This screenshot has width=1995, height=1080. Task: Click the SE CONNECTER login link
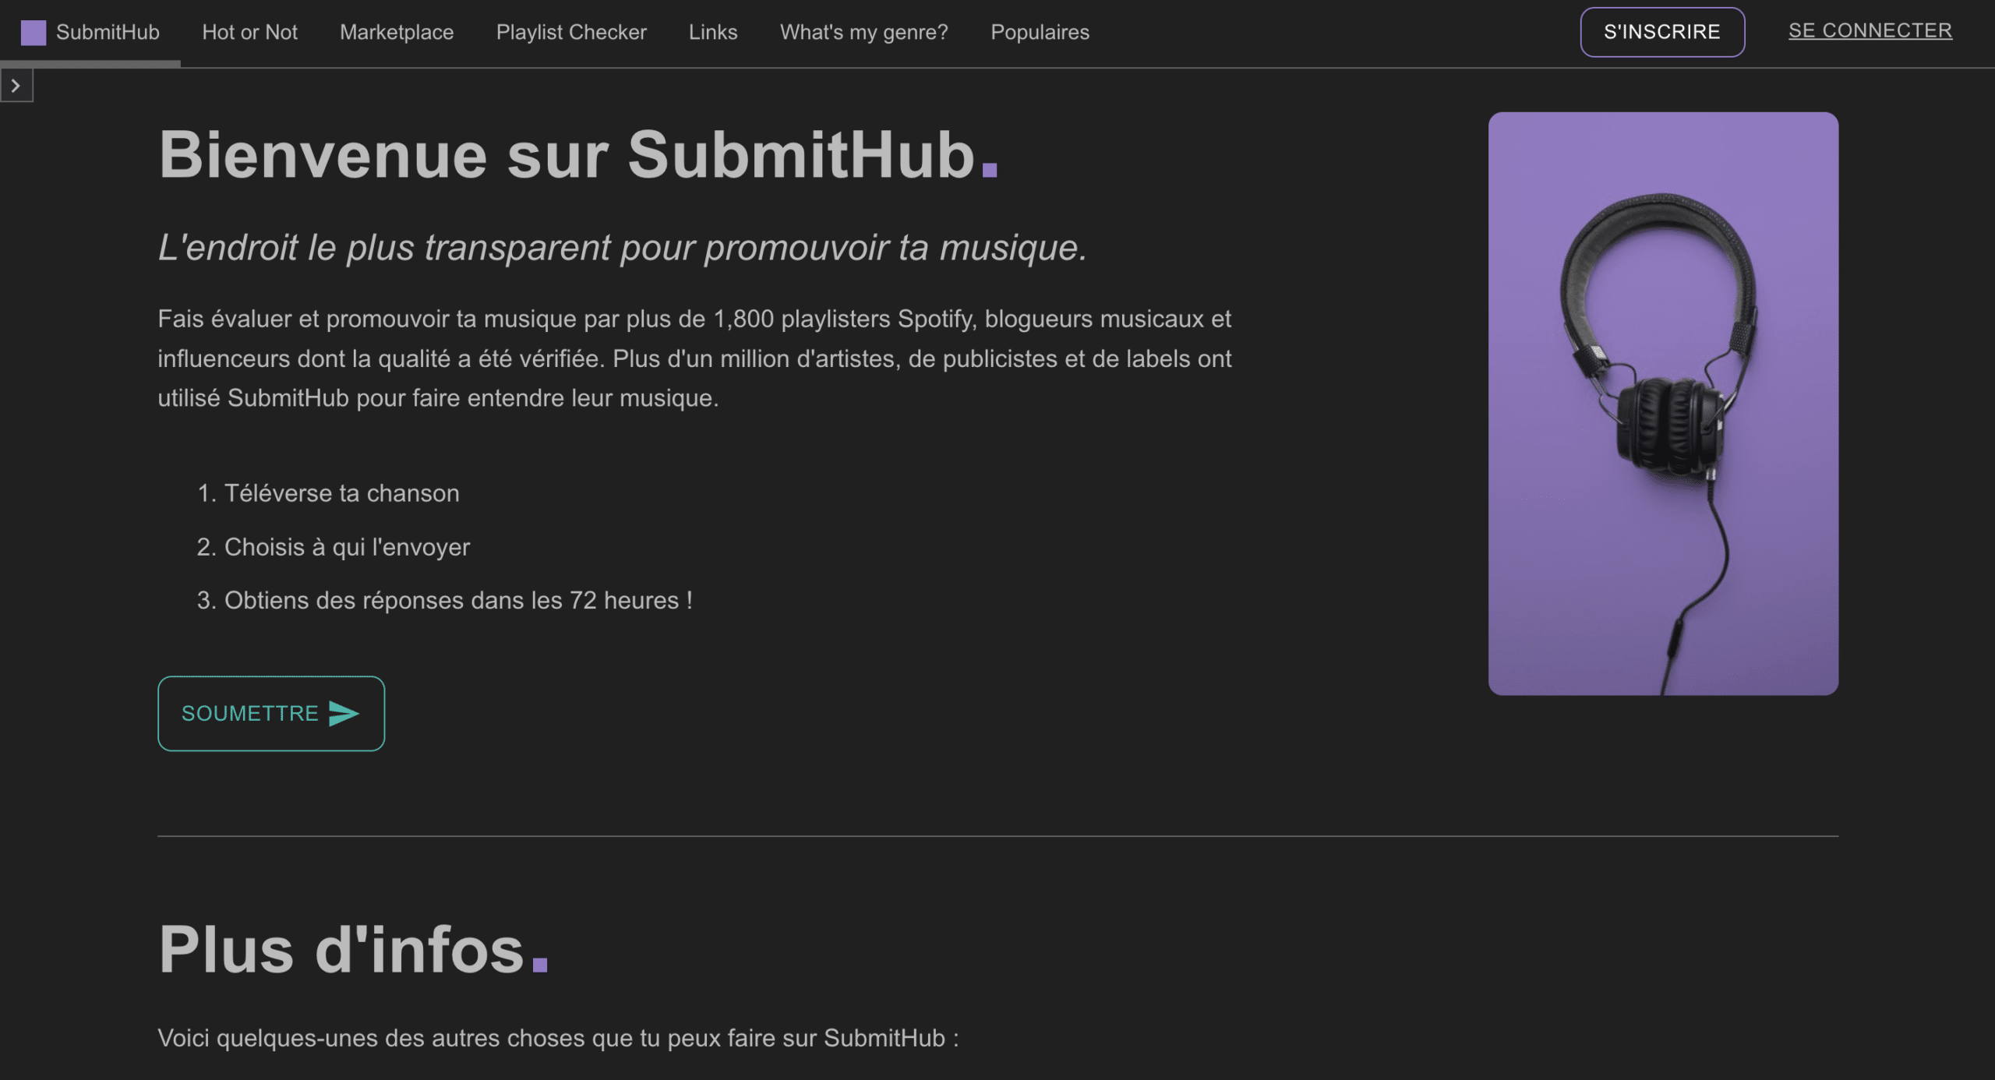coord(1870,31)
